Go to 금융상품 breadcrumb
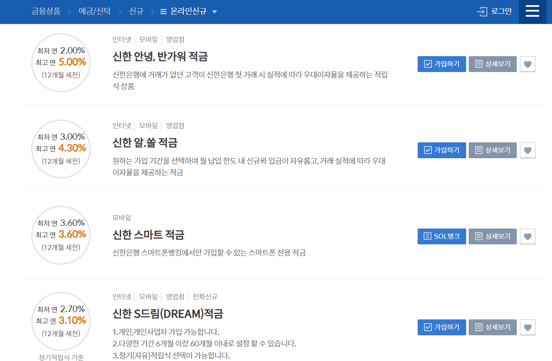The height and width of the screenshot is (361, 552). click(46, 12)
